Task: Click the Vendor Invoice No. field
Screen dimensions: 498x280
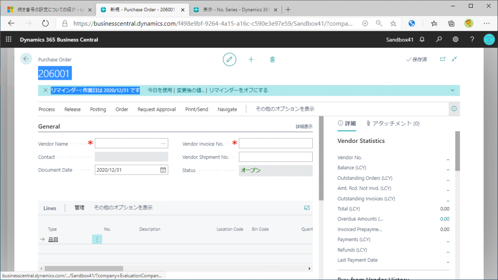Action: point(276,143)
